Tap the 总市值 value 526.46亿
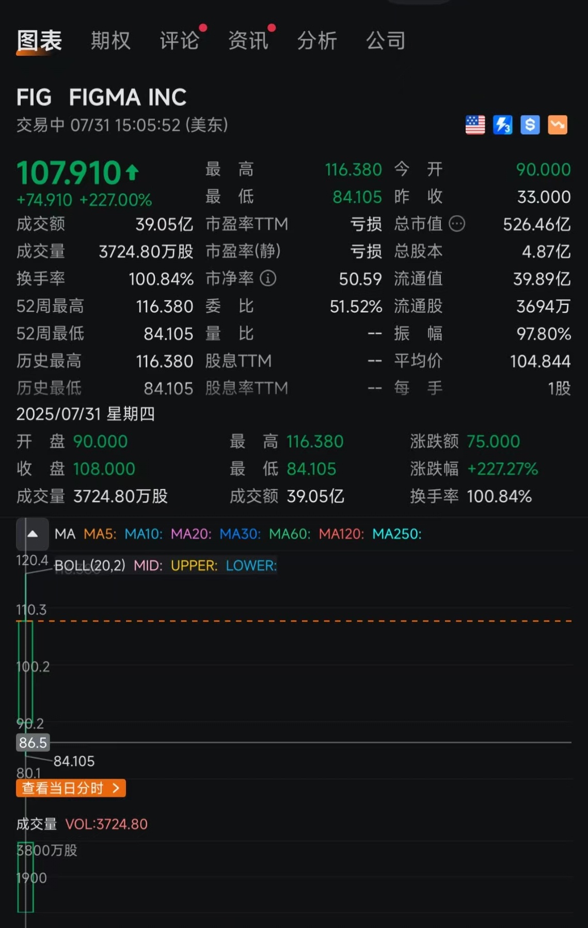The image size is (588, 928). [537, 224]
